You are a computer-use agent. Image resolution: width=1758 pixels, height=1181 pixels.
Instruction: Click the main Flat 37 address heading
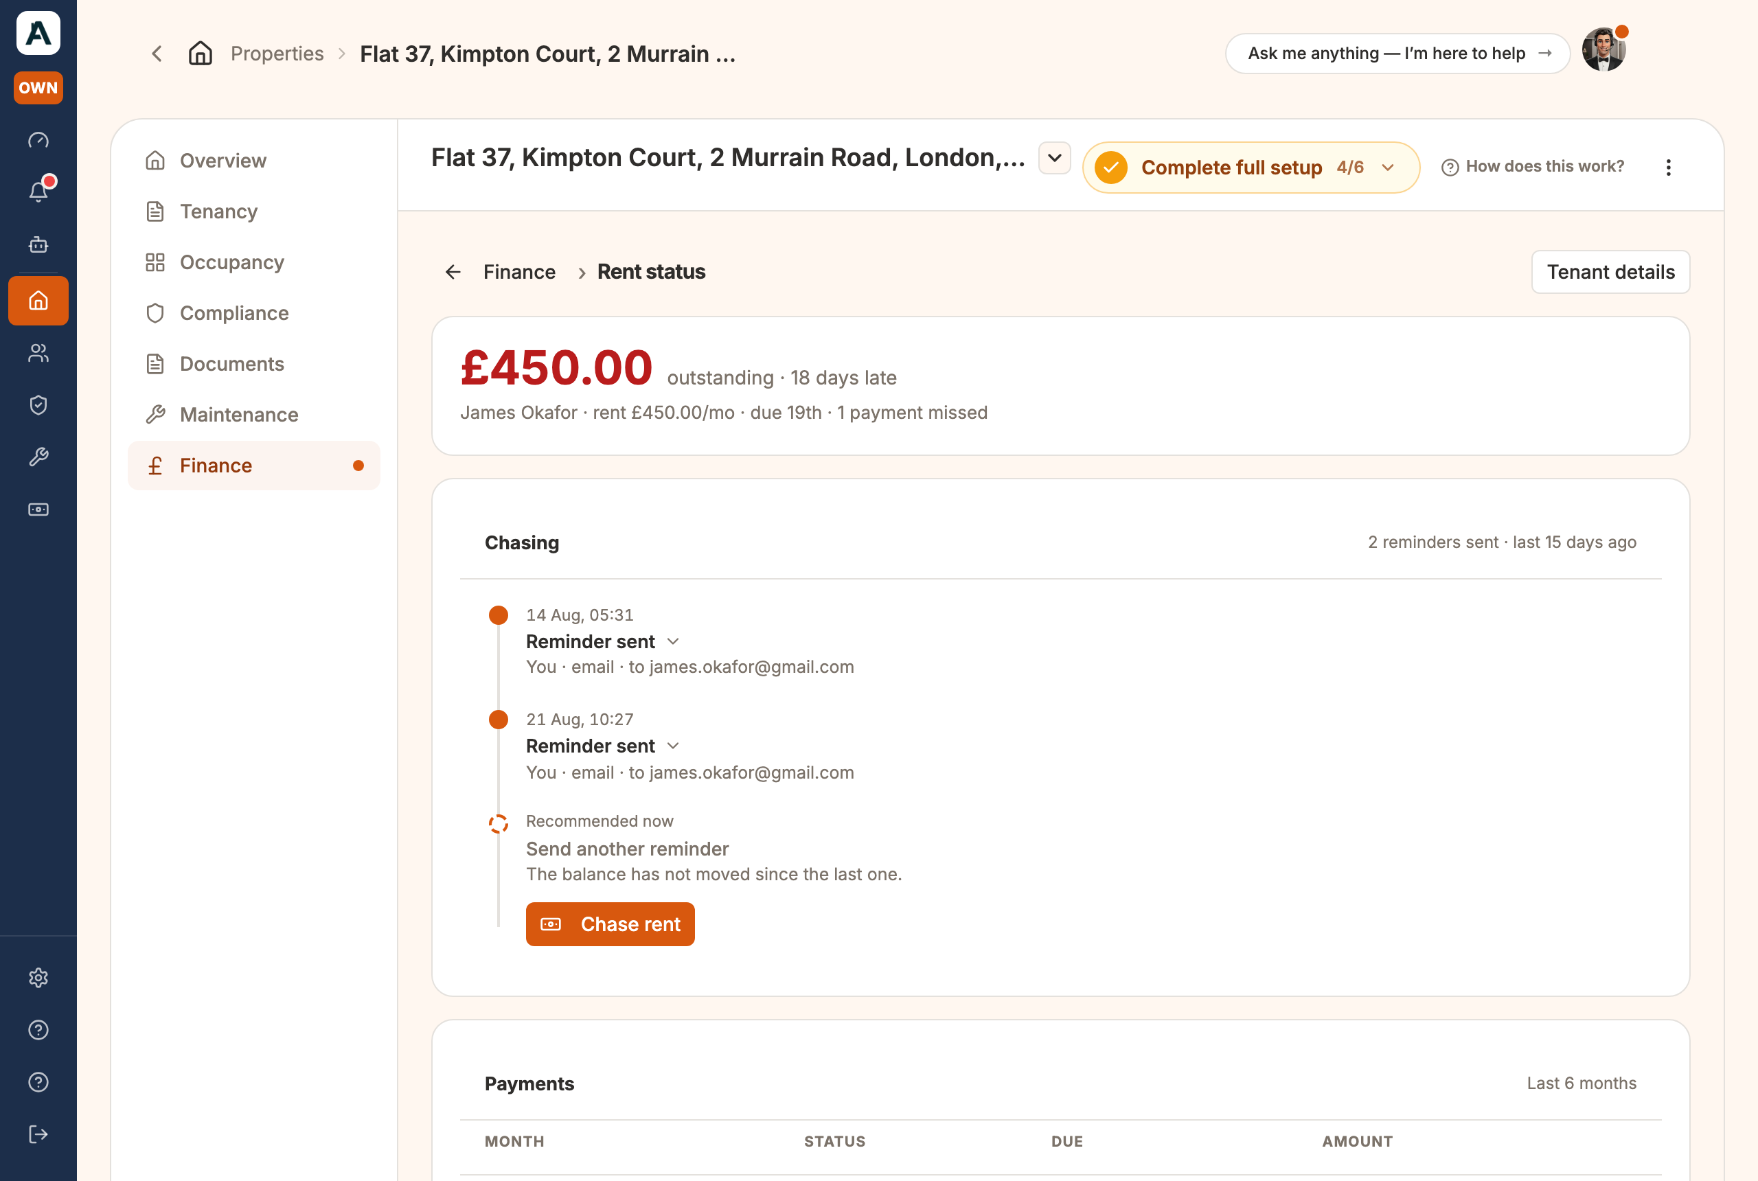coord(729,157)
